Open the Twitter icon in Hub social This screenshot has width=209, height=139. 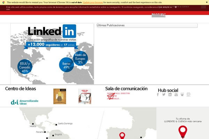[x=164, y=95]
